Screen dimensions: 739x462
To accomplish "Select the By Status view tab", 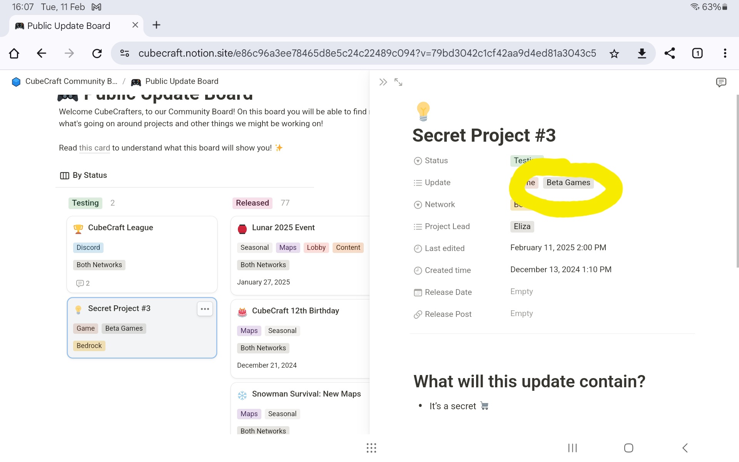I will click(x=84, y=175).
